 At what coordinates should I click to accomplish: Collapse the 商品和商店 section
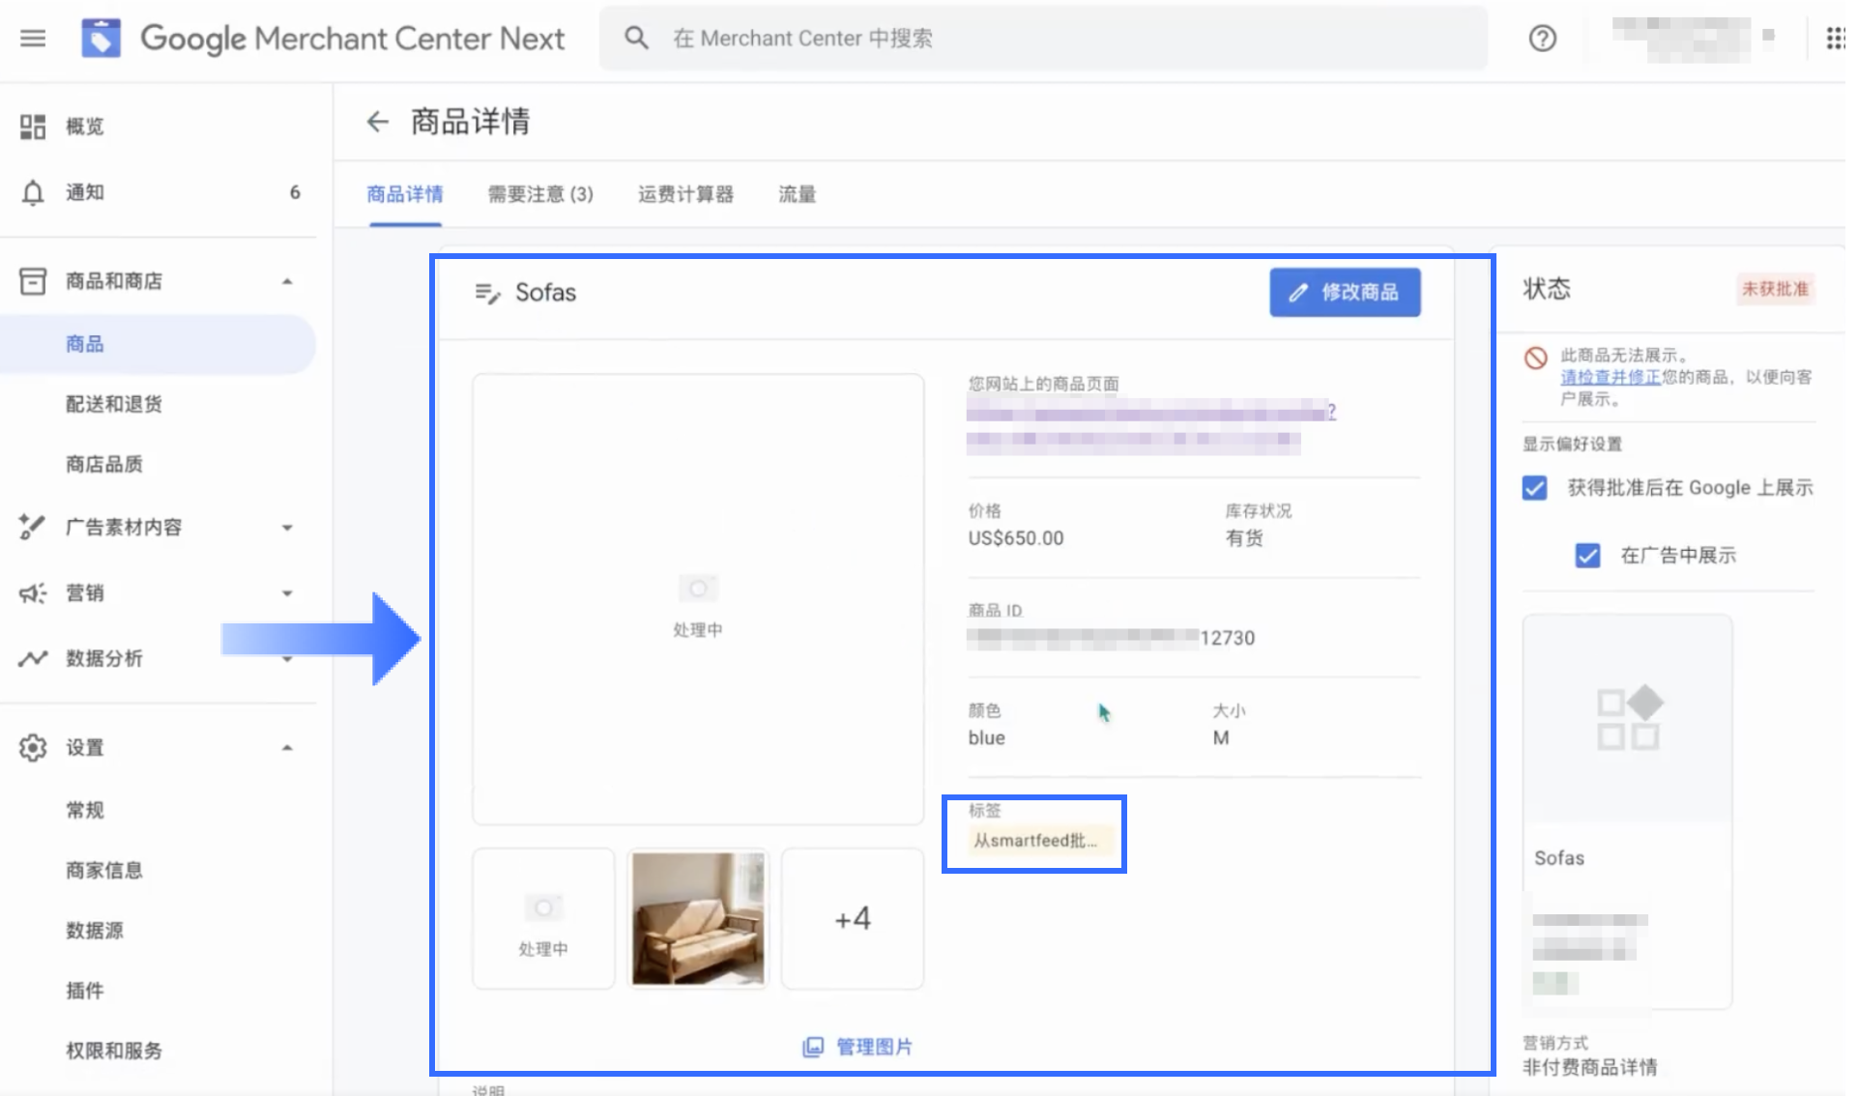[287, 281]
